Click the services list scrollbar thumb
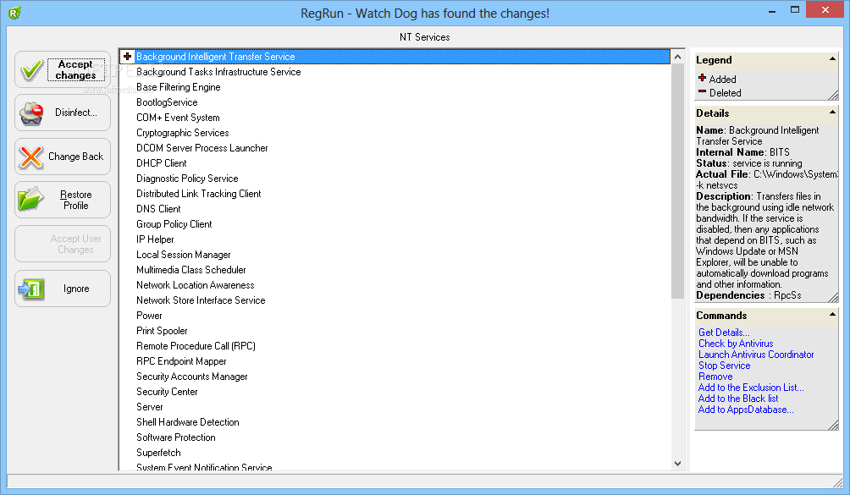The width and height of the screenshot is (850, 495). click(677, 181)
